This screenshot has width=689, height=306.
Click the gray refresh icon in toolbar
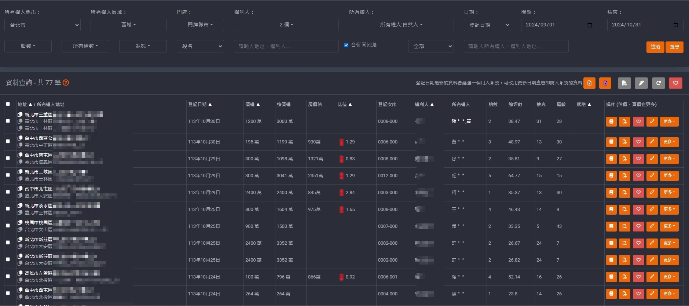658,83
